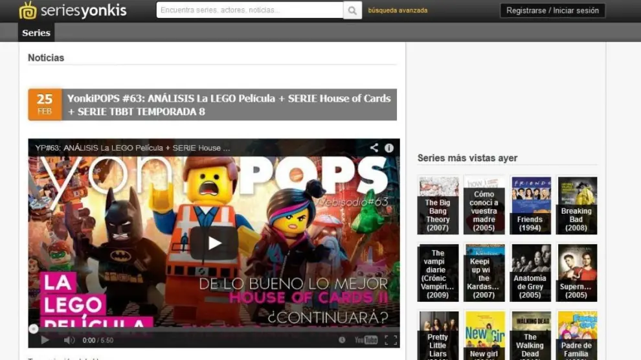The image size is (641, 360).
Task: Toggle fullscreen on the video player
Action: click(x=390, y=340)
